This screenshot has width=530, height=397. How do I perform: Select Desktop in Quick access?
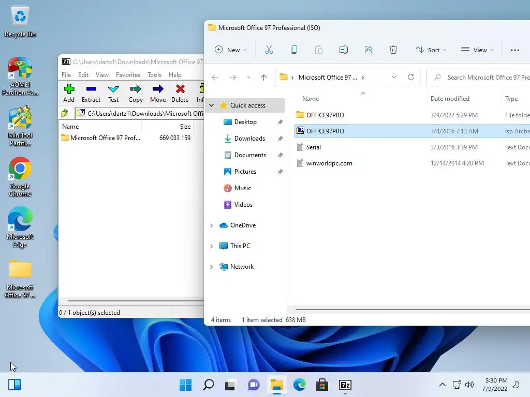(246, 122)
